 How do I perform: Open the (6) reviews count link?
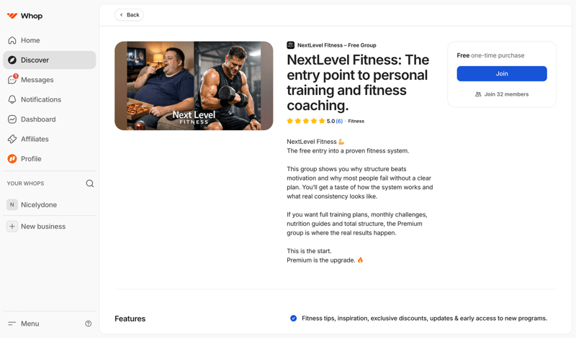(339, 122)
